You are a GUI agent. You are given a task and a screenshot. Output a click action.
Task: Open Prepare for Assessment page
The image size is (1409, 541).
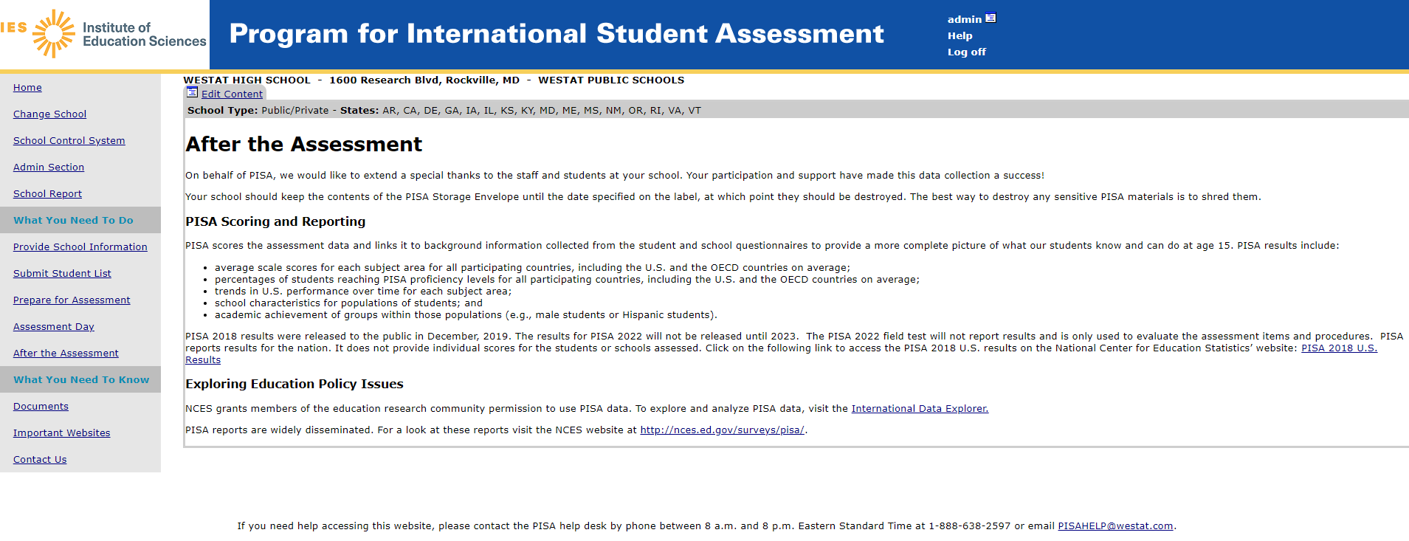point(72,300)
